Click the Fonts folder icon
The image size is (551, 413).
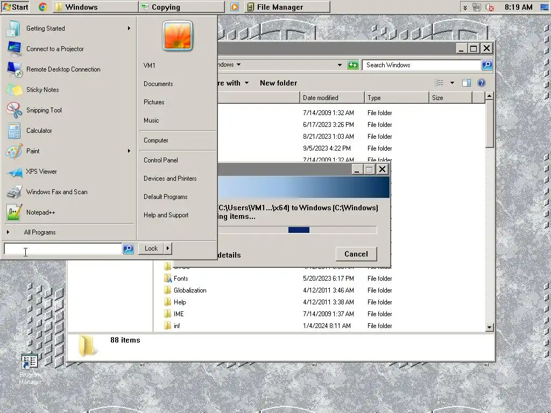point(168,279)
